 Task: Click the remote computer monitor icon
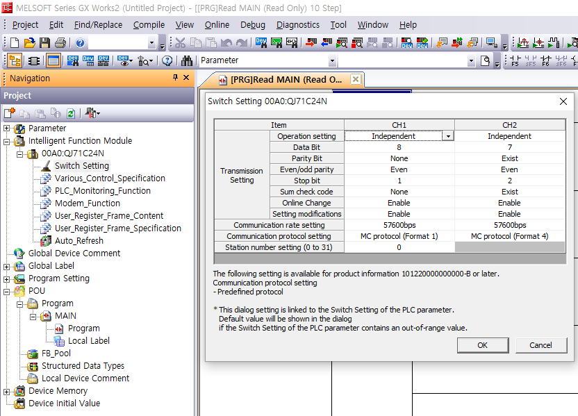[491, 43]
